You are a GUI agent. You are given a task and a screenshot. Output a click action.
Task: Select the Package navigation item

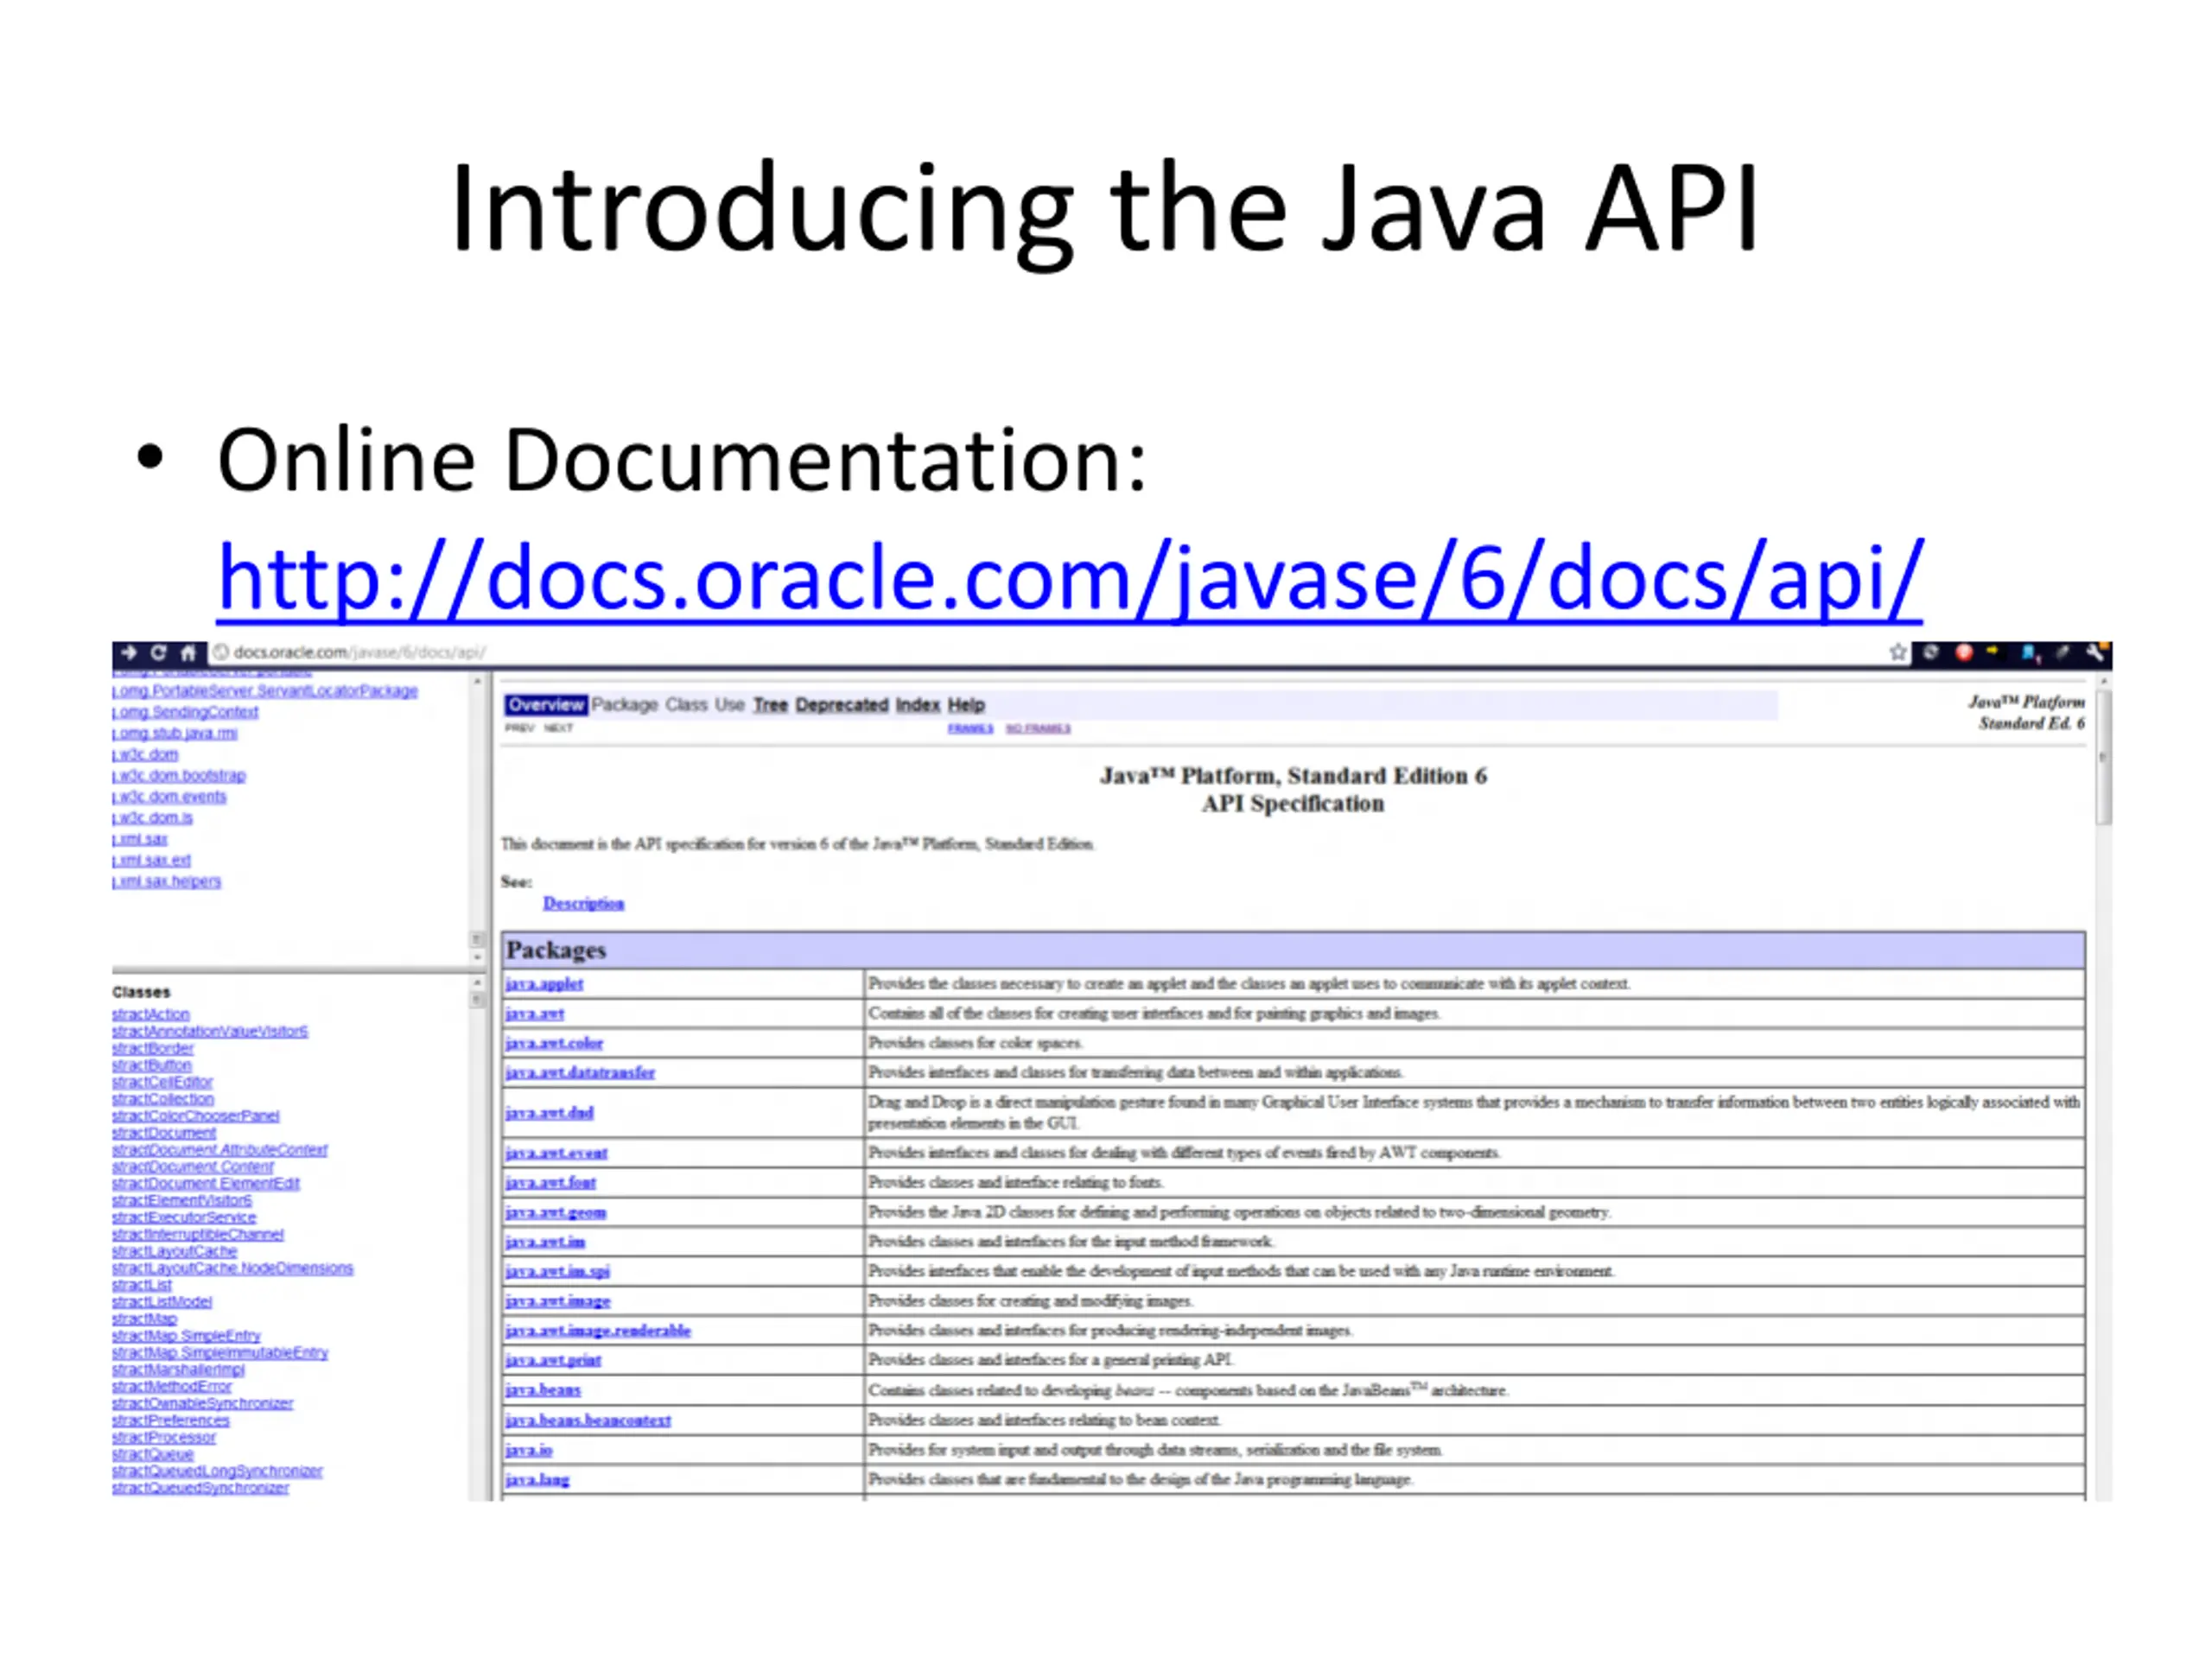[x=624, y=705]
